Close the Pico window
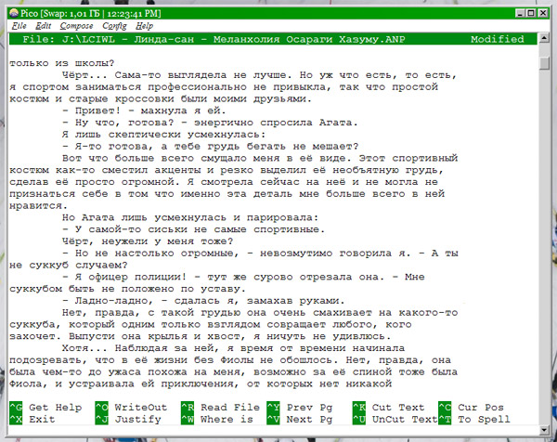557x442 pixels. coord(543,14)
